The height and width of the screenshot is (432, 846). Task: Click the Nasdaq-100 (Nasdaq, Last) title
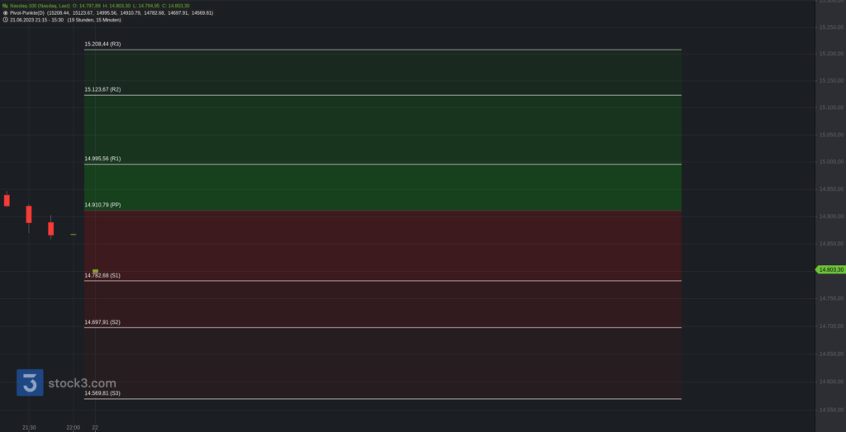pyautogui.click(x=40, y=6)
